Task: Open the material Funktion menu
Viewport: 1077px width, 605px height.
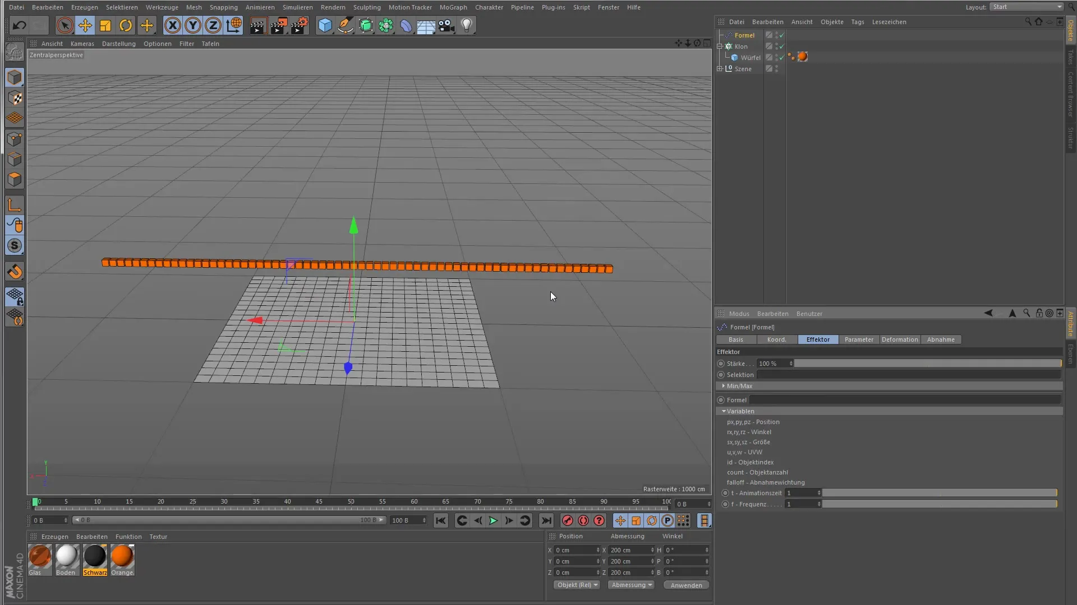Action: click(x=128, y=537)
